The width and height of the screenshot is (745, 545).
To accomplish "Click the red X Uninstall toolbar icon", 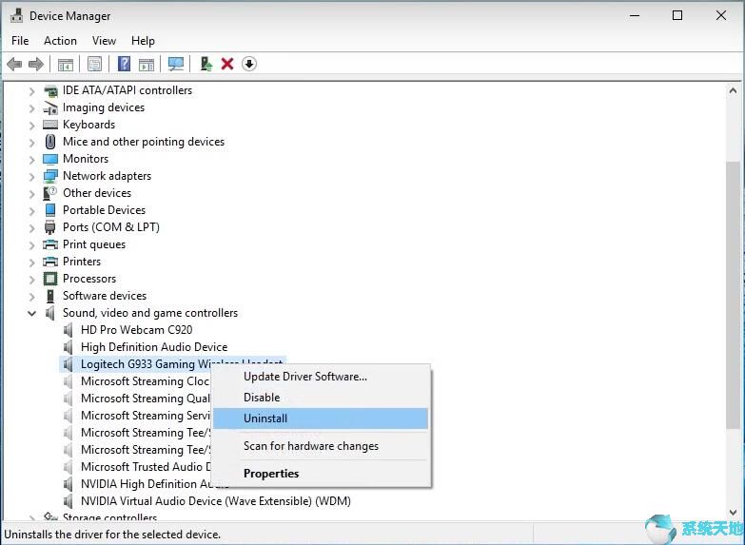I will (227, 64).
